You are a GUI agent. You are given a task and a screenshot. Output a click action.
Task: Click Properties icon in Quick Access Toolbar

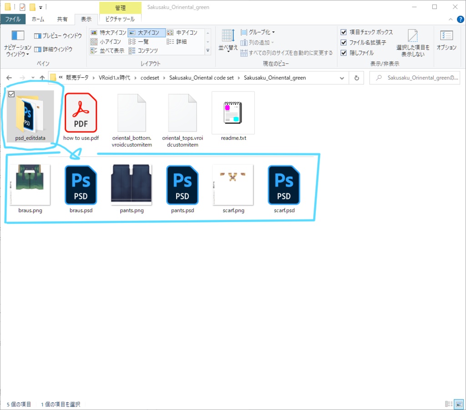point(22,7)
